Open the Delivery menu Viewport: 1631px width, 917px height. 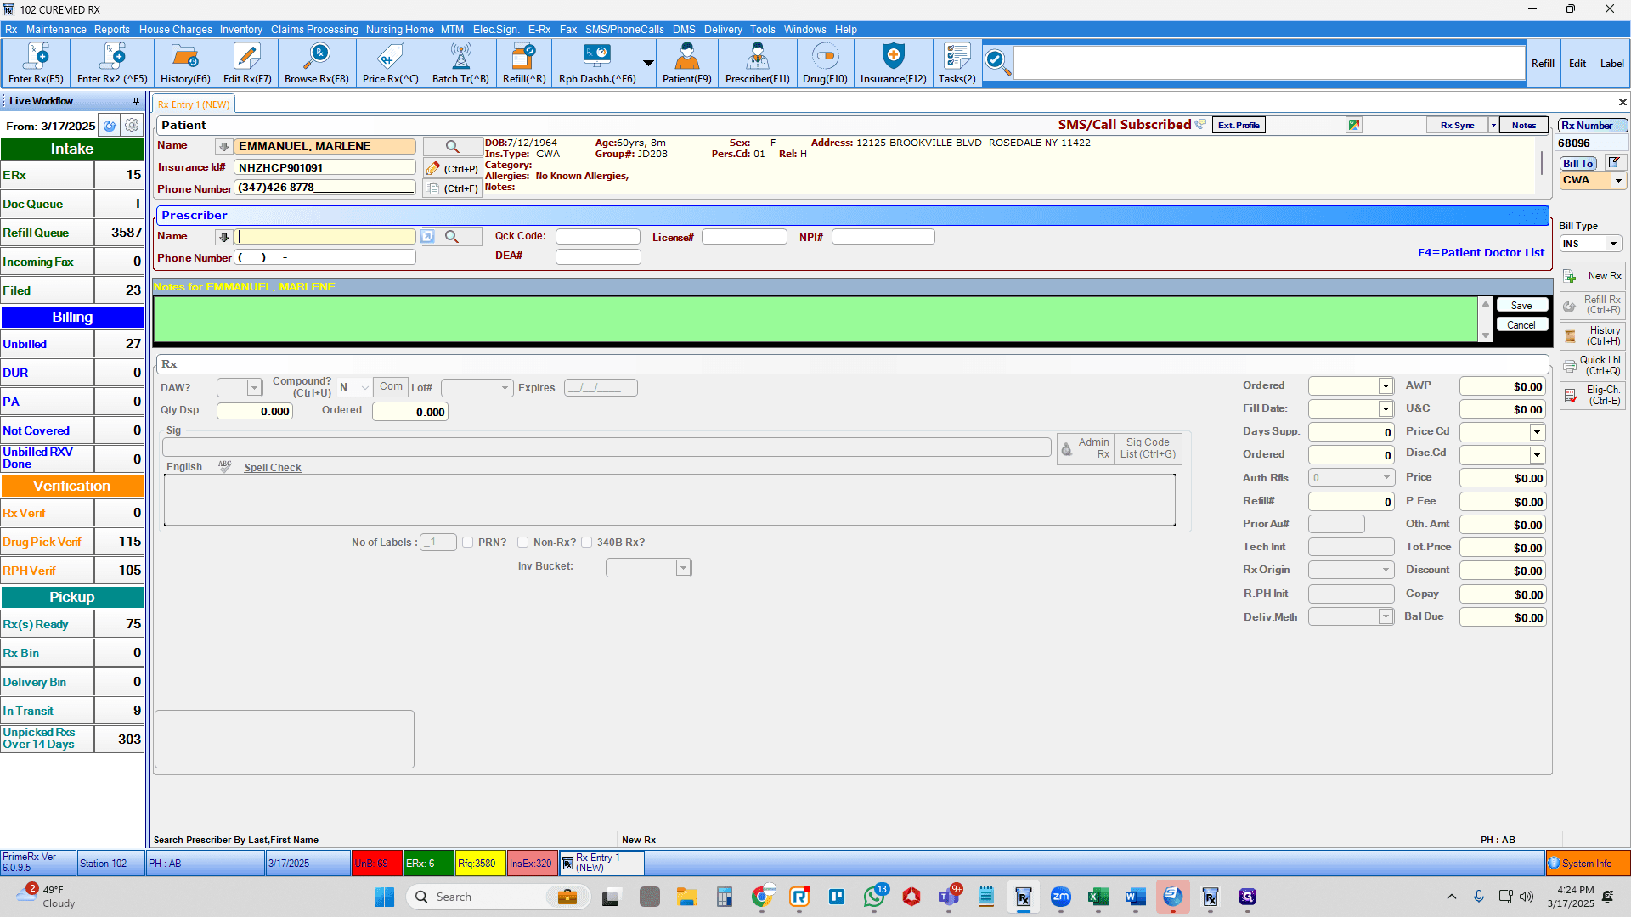(723, 30)
